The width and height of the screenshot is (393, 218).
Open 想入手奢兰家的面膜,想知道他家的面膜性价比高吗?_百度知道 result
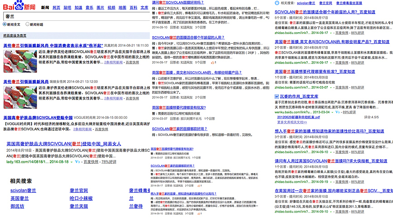click(329, 131)
